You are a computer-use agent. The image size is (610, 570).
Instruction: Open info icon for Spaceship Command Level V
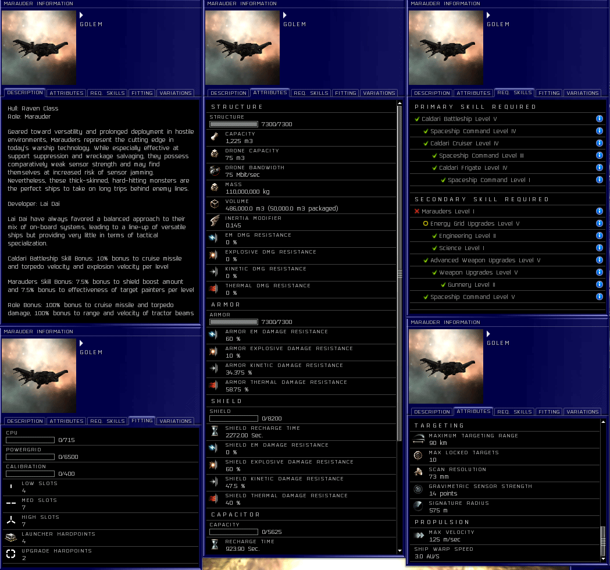click(x=599, y=297)
